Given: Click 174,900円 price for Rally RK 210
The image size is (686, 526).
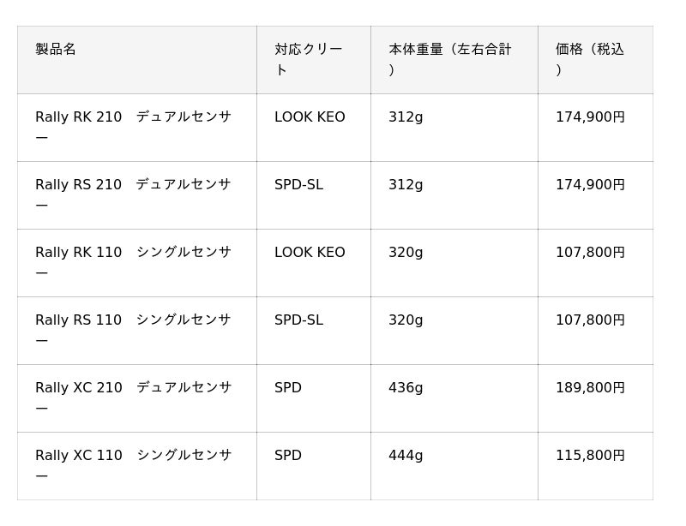Looking at the screenshot, I should 590,117.
